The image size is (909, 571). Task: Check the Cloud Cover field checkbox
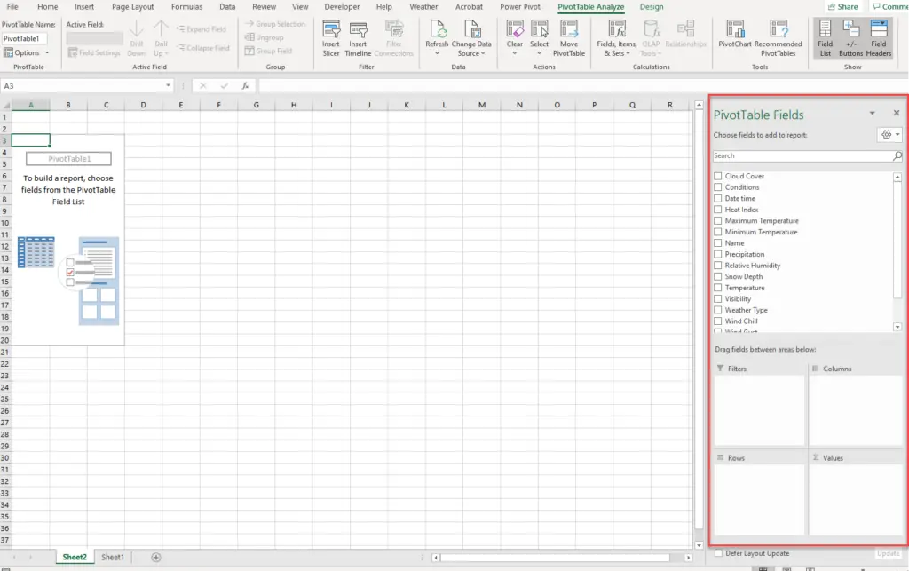pyautogui.click(x=718, y=176)
